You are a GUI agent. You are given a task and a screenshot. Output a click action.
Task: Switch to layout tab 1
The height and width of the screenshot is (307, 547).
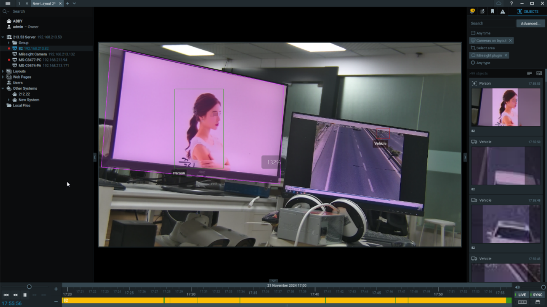(x=19, y=3)
